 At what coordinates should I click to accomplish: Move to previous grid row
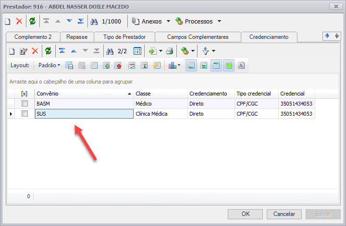tap(74, 51)
